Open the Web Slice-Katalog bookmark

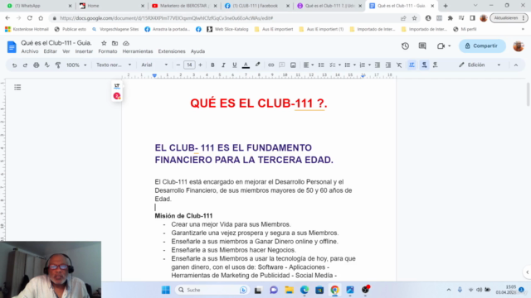(227, 29)
